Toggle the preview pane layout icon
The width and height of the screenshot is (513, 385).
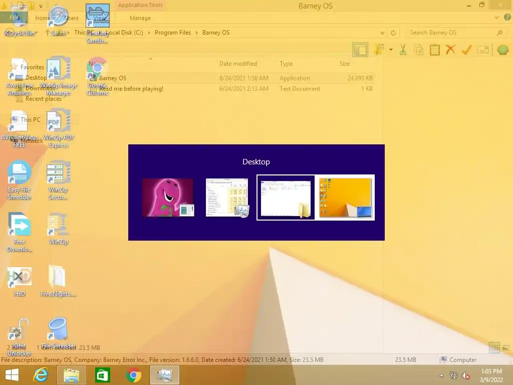click(360, 50)
